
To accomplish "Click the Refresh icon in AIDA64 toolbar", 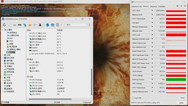I will 5,25.
